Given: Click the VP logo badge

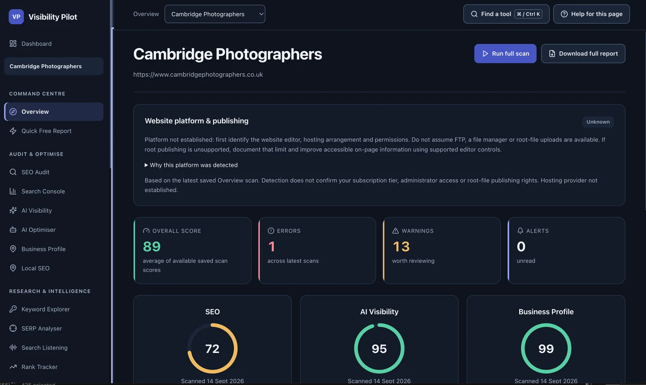Looking at the screenshot, I should (16, 17).
